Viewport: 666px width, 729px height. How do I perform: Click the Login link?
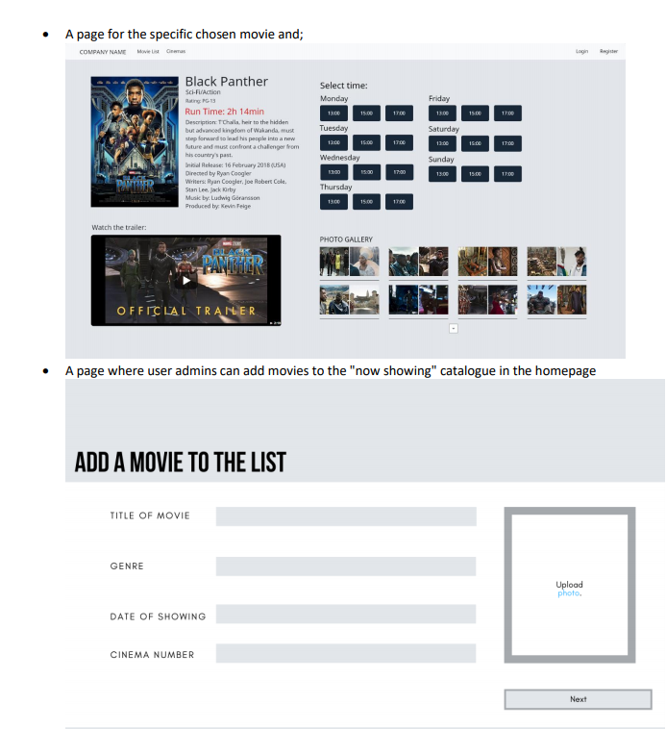click(581, 52)
